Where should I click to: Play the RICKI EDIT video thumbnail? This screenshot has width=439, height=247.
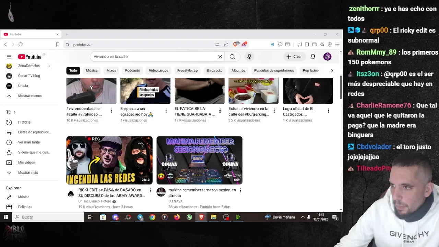[x=109, y=160]
